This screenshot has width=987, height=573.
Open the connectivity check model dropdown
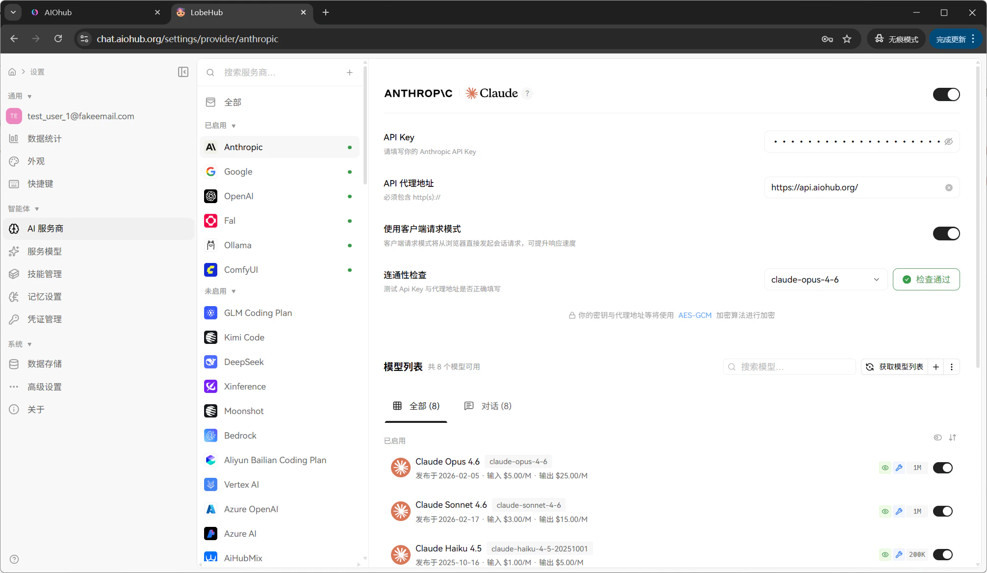coord(826,280)
